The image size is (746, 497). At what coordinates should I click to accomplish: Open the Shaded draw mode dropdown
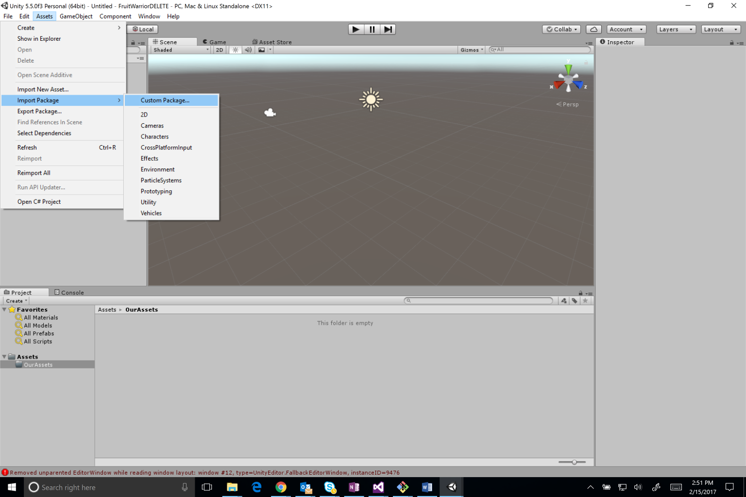point(180,50)
